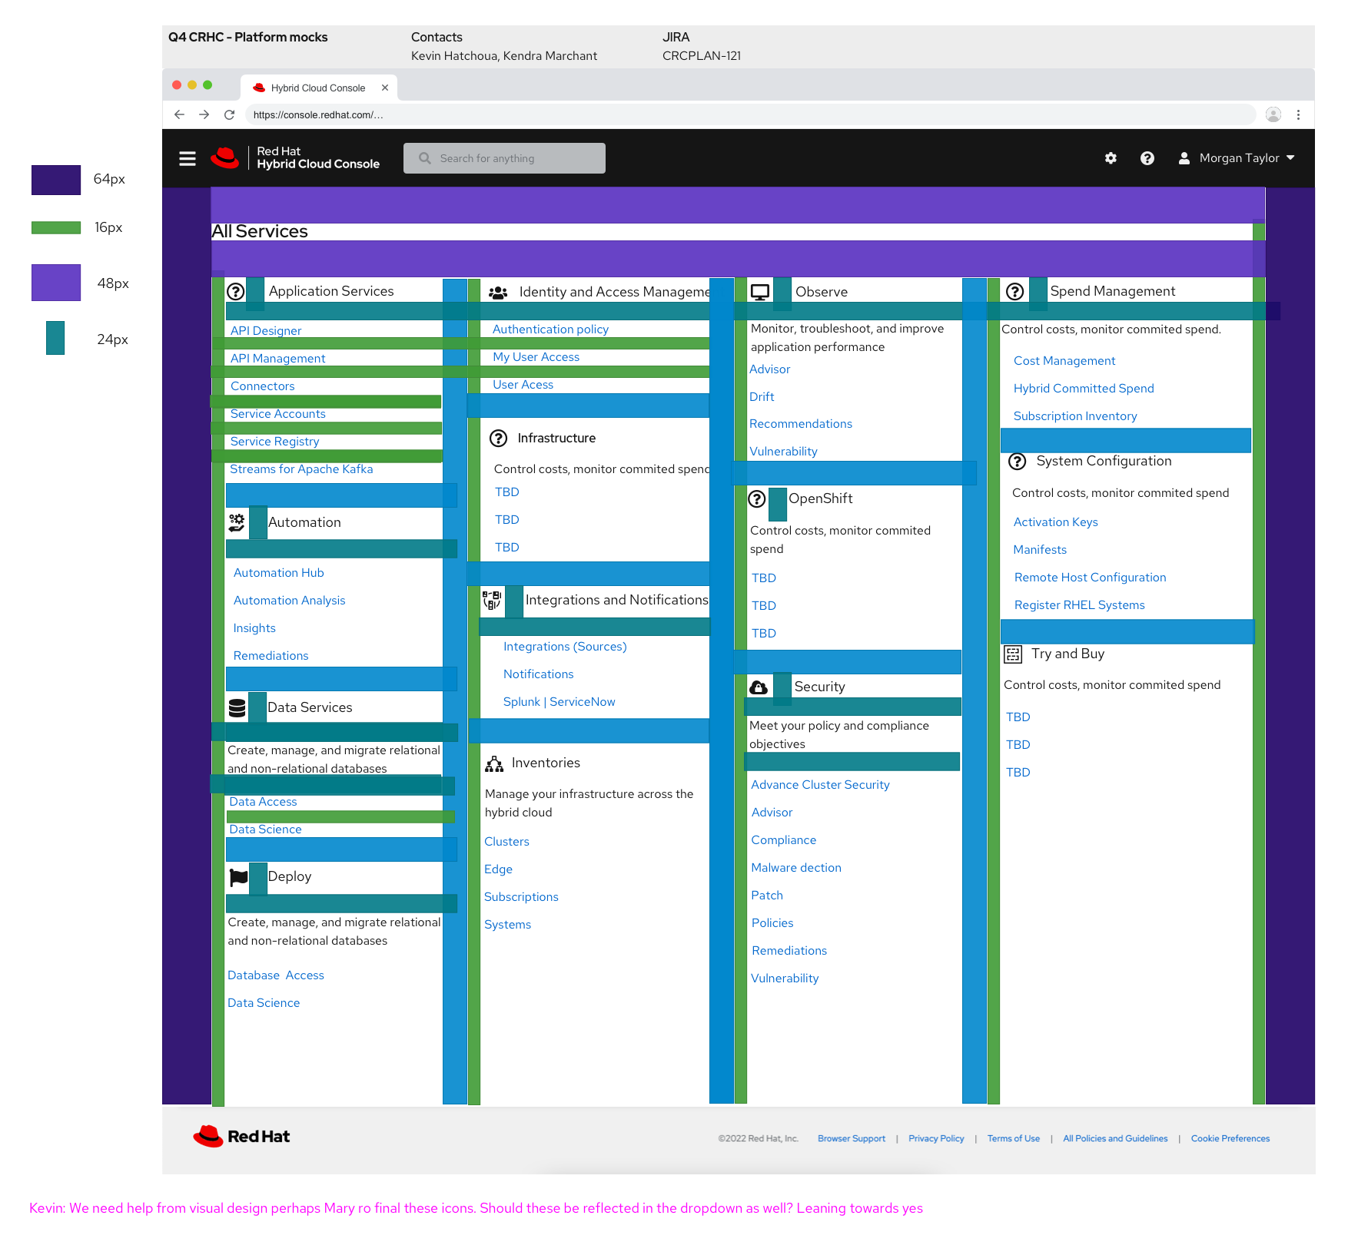Open the browser profile icon

[1273, 114]
